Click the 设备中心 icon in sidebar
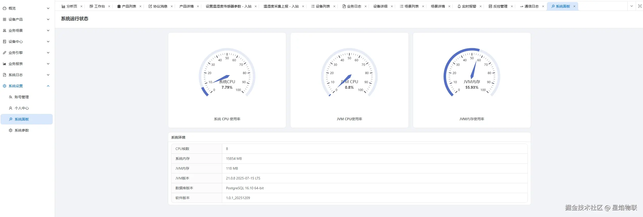This screenshot has width=643, height=217. (x=5, y=42)
